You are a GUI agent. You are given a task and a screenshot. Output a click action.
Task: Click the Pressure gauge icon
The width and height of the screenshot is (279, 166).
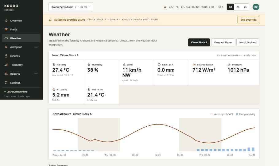[x=229, y=65]
